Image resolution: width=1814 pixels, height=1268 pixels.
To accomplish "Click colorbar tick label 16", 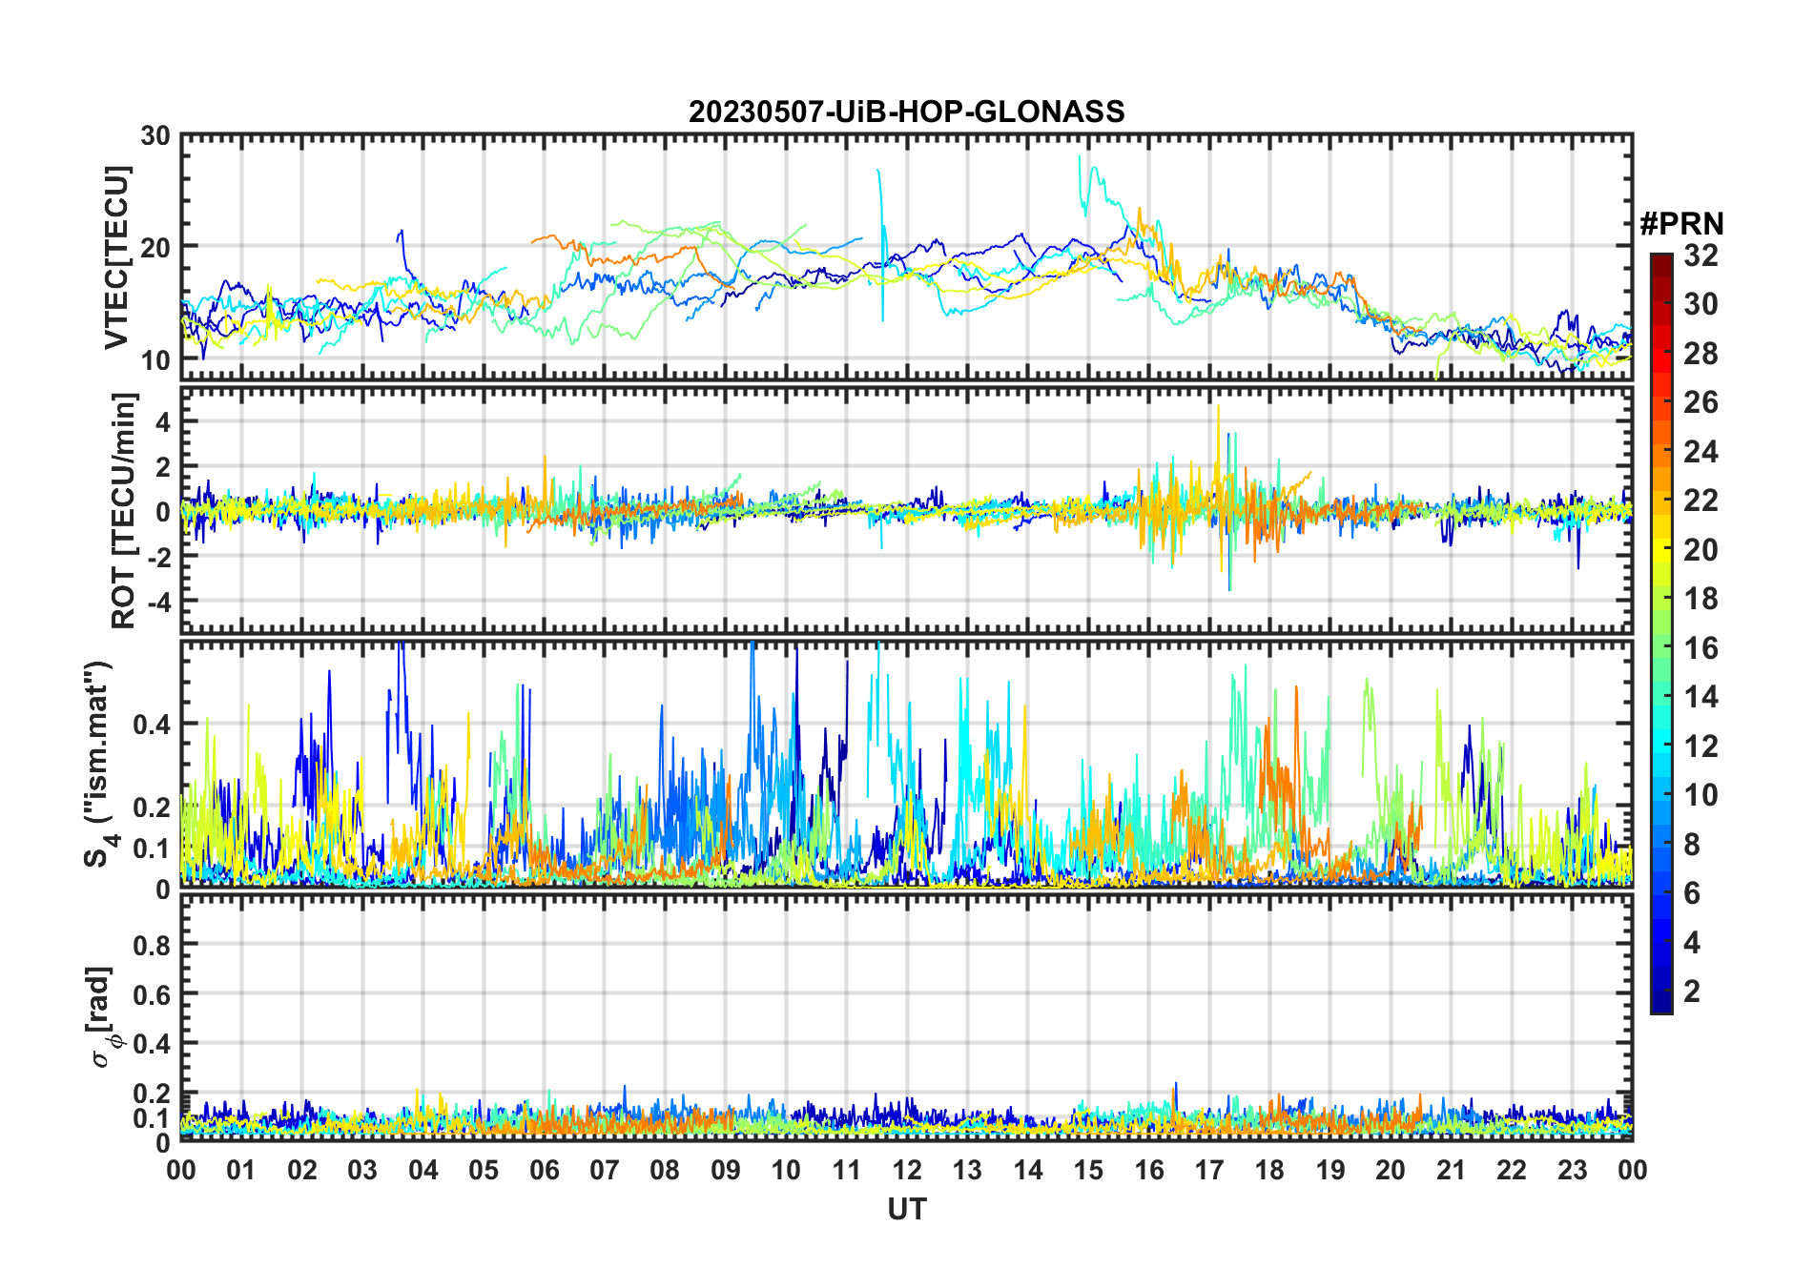I will [x=1701, y=648].
